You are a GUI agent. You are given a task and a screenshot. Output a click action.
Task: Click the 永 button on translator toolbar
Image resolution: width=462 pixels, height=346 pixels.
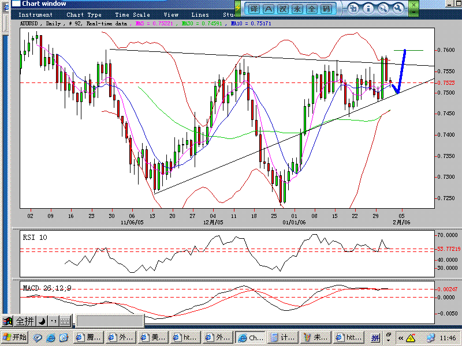click(297, 9)
